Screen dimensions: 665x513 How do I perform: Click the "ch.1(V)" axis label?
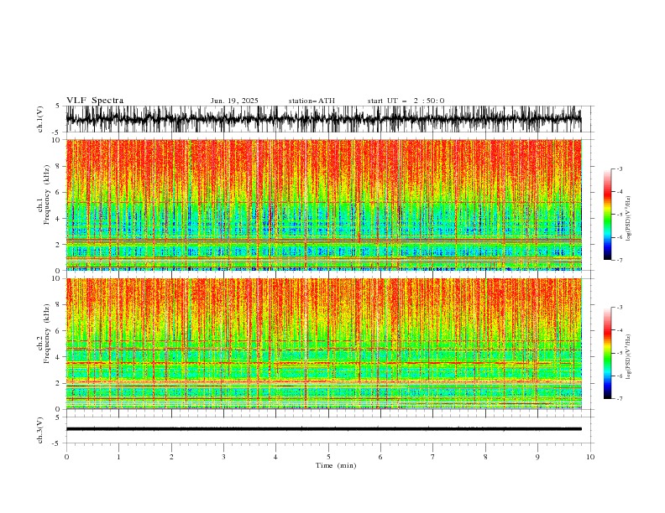pyautogui.click(x=40, y=119)
